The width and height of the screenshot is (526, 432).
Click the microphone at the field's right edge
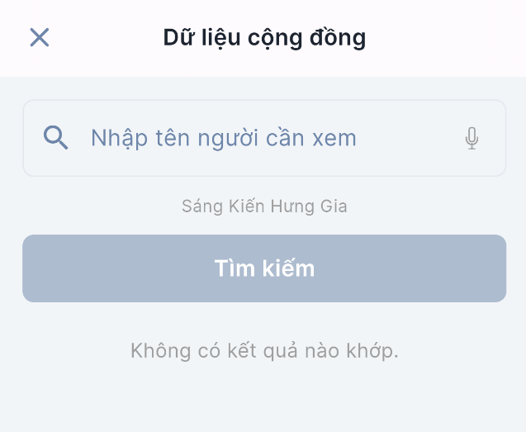[472, 138]
